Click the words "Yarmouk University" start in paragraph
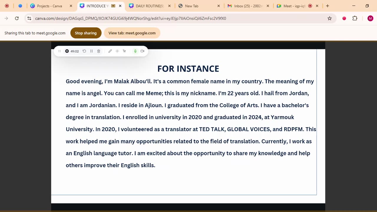Screen dimensions: 377x212 [282, 117]
